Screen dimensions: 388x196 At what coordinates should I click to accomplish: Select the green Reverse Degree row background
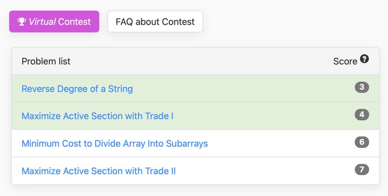click(x=195, y=88)
